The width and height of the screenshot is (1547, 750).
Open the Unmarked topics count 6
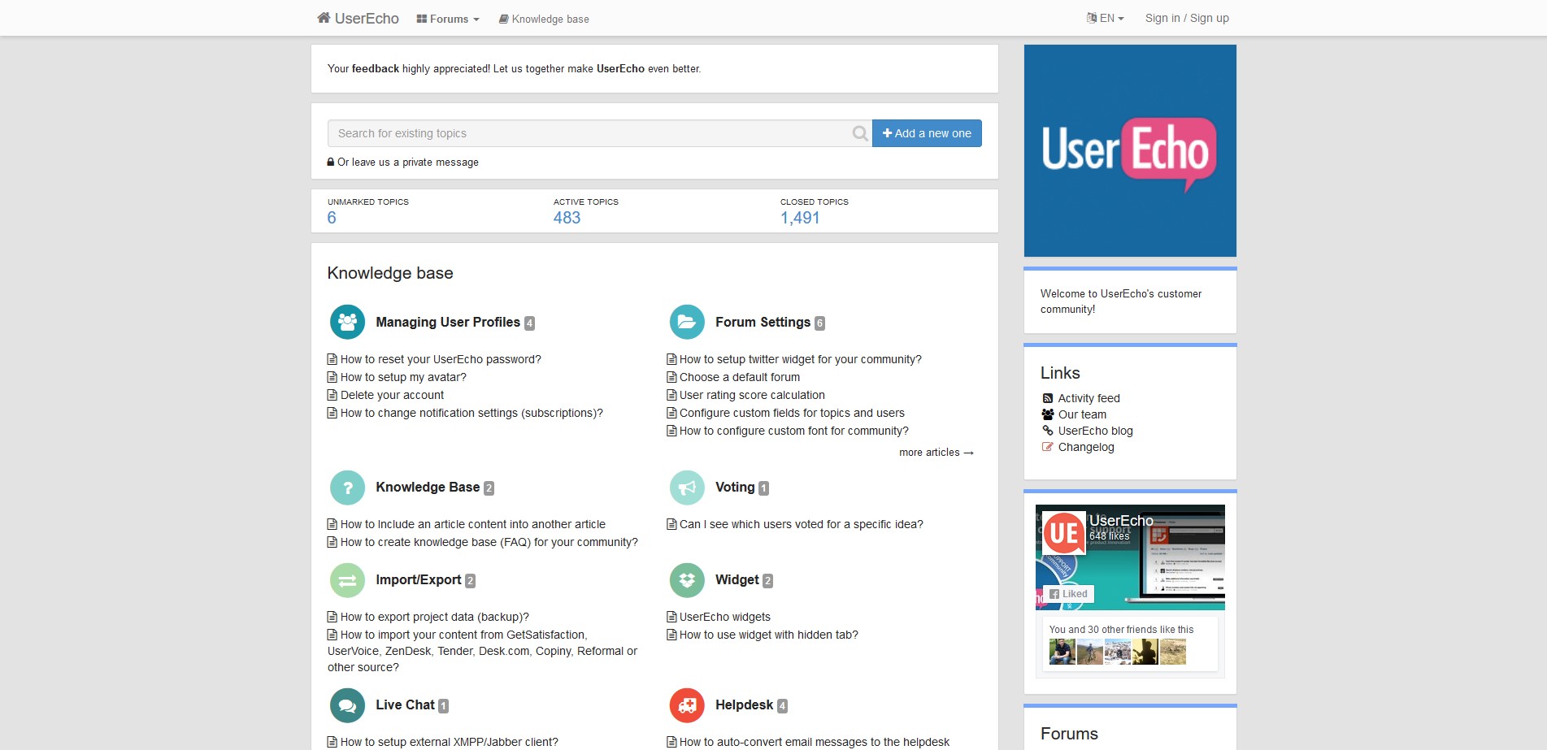click(332, 218)
